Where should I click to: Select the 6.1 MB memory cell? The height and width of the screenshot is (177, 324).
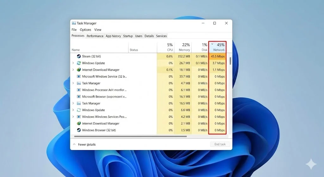tap(183, 90)
